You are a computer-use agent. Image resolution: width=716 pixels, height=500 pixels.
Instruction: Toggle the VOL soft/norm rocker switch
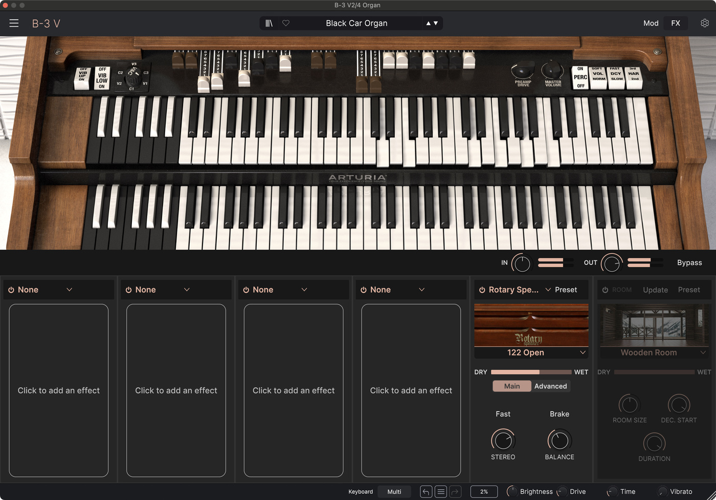coord(598,77)
